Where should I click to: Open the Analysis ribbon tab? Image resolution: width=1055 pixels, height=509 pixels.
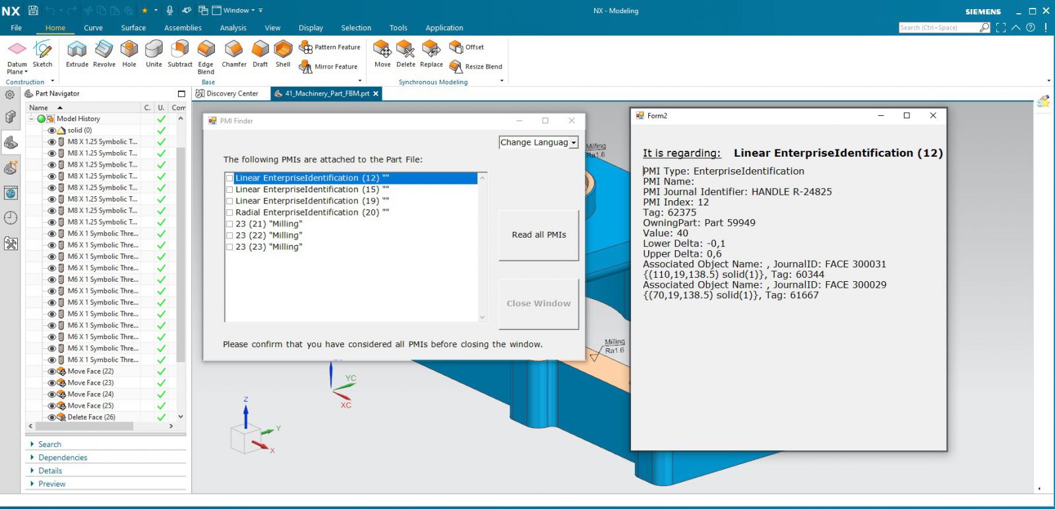coord(233,28)
